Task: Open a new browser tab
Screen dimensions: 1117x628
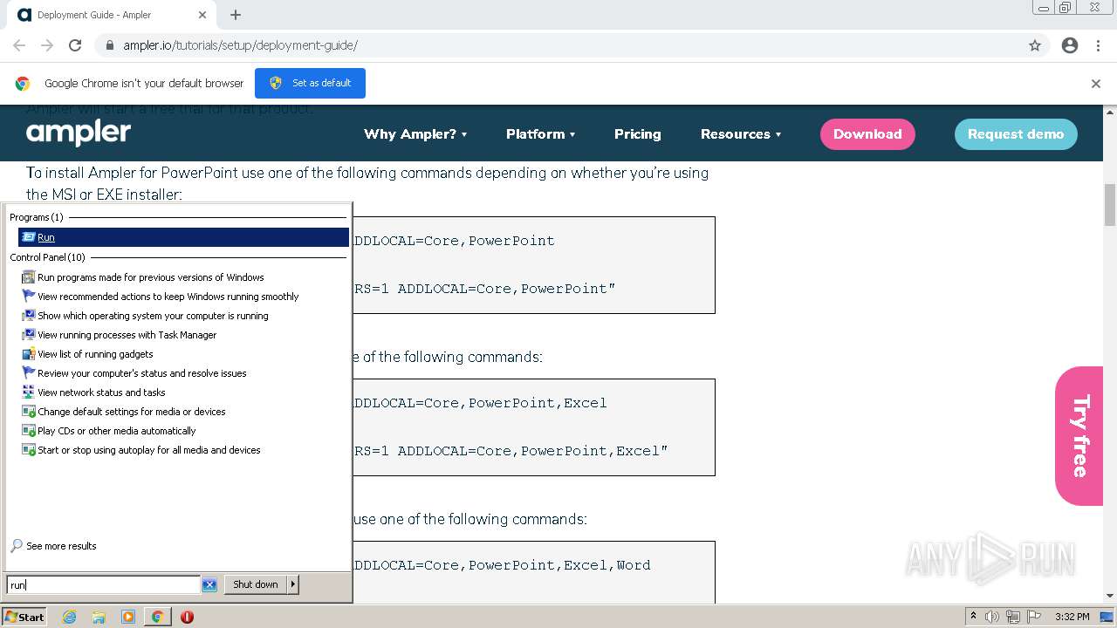Action: coord(236,15)
